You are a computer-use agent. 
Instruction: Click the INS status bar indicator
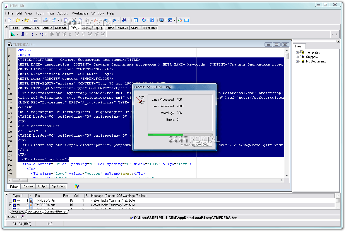pos(50,224)
